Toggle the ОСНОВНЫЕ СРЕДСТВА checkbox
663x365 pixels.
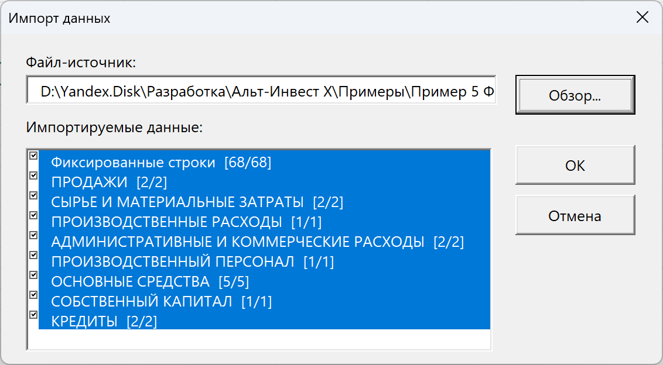(33, 274)
